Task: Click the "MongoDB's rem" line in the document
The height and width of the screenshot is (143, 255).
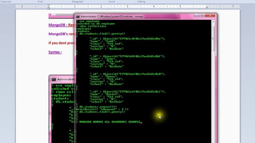Action: point(61,34)
